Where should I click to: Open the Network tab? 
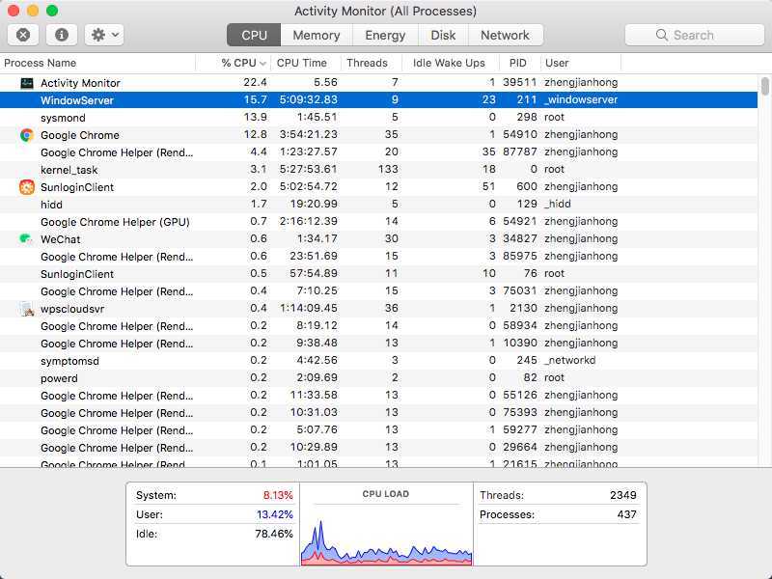505,35
